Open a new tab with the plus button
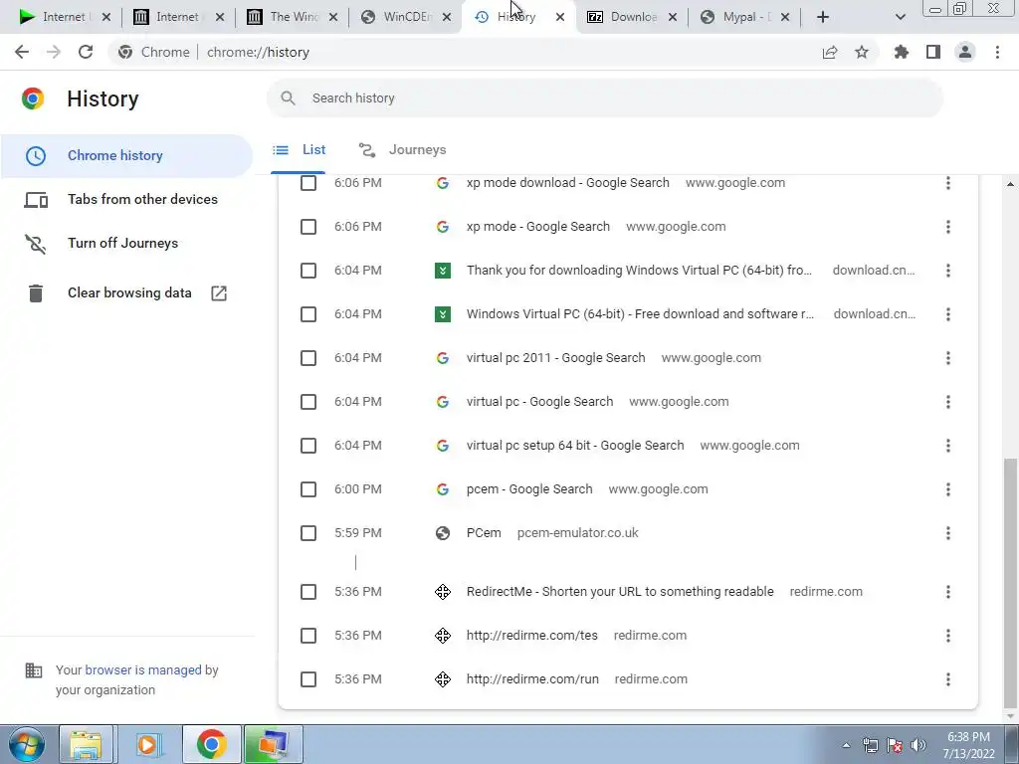Viewport: 1019px width, 764px height. click(x=823, y=17)
